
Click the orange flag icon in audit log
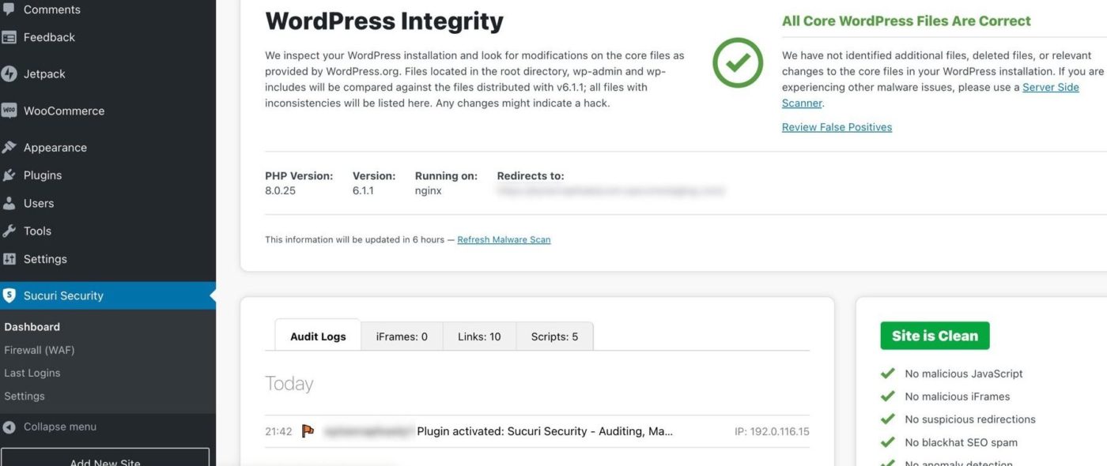tap(308, 431)
